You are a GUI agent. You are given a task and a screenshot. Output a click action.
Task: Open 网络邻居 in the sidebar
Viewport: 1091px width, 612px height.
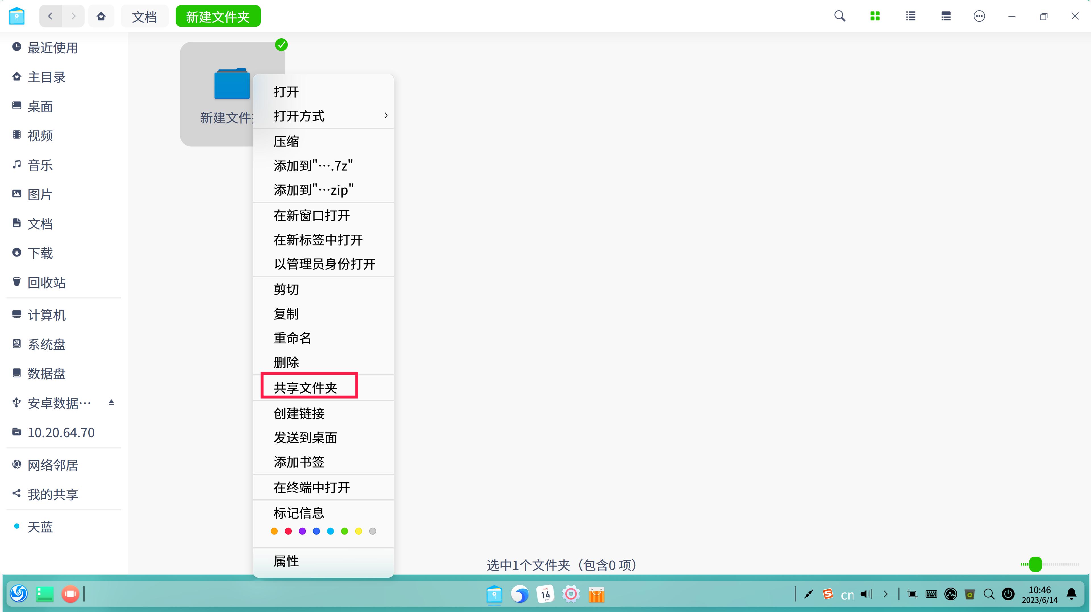click(x=64, y=465)
